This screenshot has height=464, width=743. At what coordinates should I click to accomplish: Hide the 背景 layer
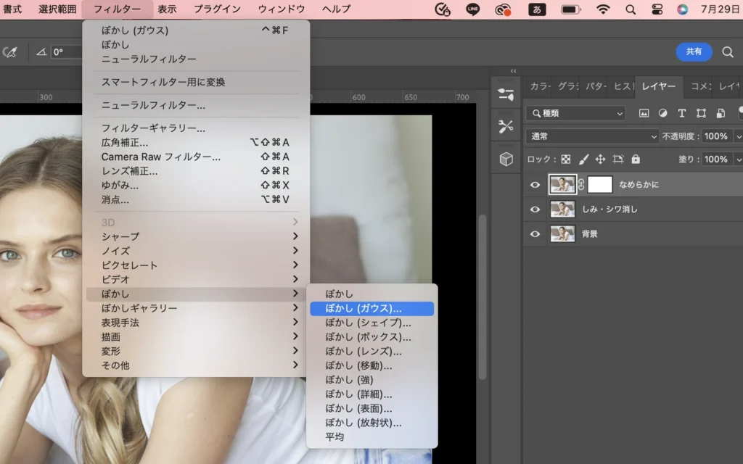tap(535, 234)
